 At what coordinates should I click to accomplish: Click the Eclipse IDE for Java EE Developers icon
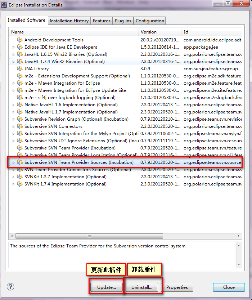click(x=20, y=47)
